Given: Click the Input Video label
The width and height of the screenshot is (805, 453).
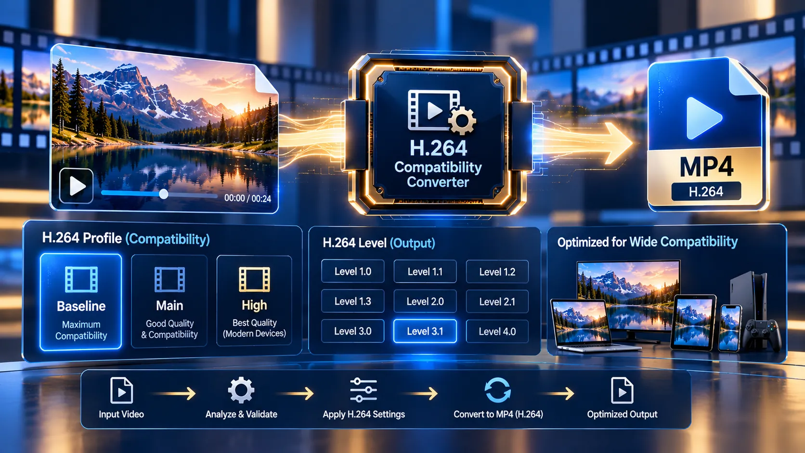Looking at the screenshot, I should [x=121, y=414].
